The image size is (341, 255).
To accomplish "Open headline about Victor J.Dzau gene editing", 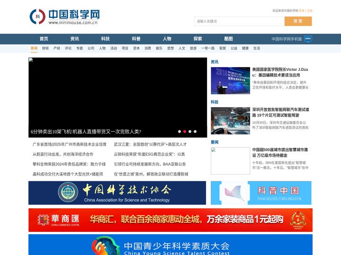I will 280,72.
